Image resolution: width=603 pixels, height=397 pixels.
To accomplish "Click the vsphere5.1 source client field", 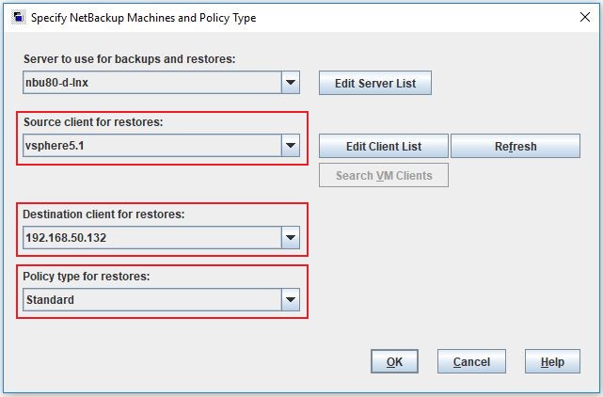I will 152,146.
